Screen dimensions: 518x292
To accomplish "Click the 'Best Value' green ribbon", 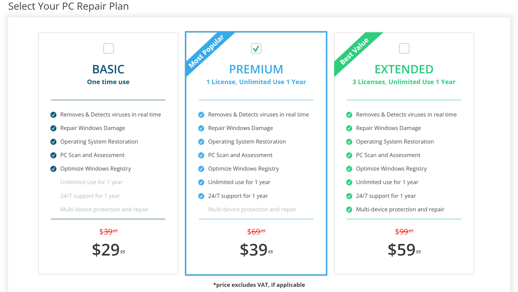I will pos(354,51).
